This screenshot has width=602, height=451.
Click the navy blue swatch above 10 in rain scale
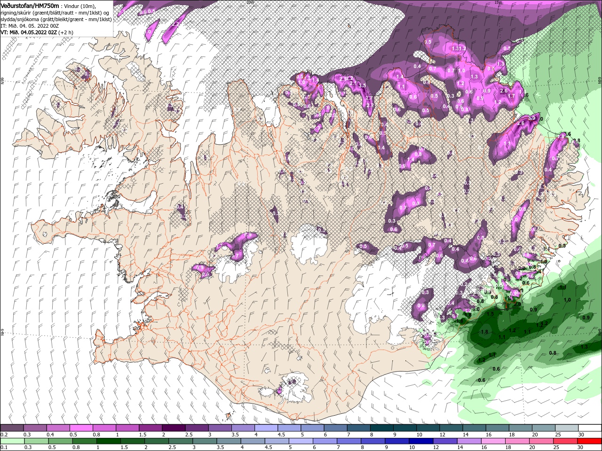[420, 441]
